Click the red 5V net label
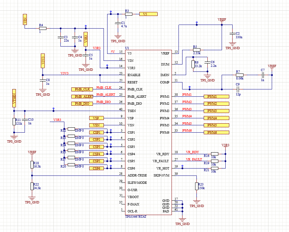 pos(112,52)
